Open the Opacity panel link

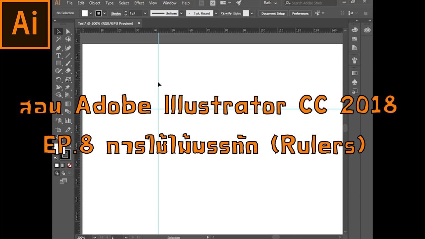click(x=226, y=14)
